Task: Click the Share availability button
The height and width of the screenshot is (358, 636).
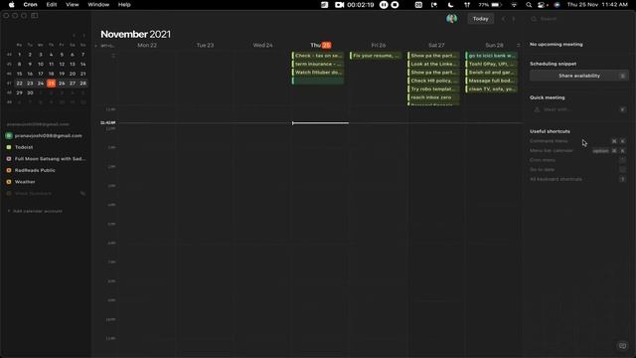Action: (578, 76)
